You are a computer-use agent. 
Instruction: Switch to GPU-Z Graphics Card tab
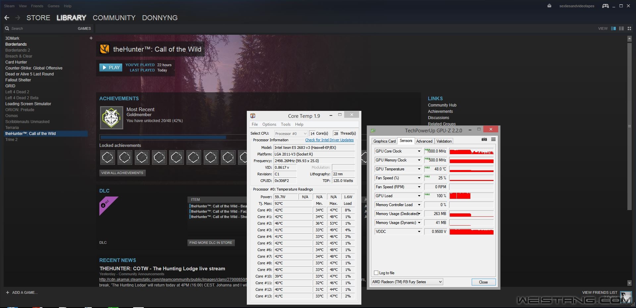(x=384, y=141)
